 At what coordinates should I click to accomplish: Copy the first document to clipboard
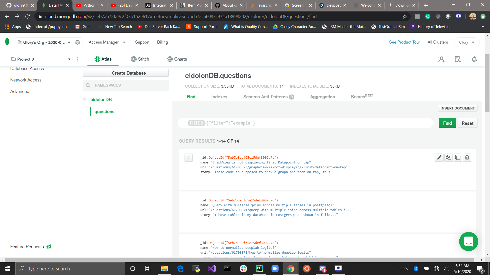click(x=448, y=158)
